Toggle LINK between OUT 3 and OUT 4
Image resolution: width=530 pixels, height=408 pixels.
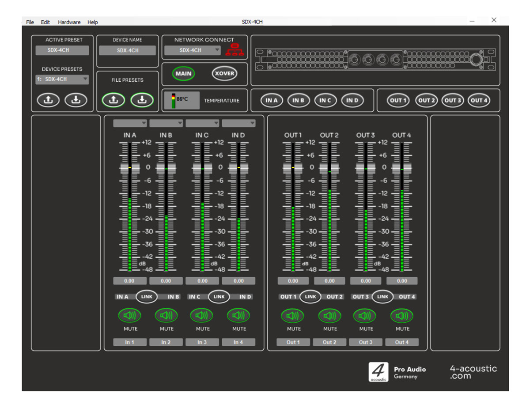coord(383,297)
